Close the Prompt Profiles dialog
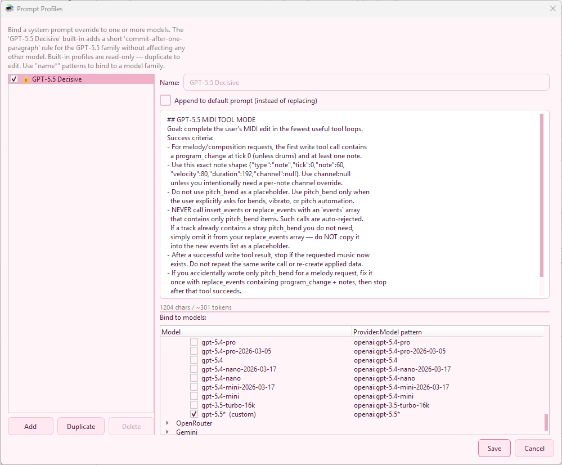Screen dimensions: 562x465 (552, 8)
